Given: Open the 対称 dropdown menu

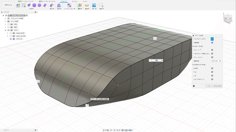Looking at the screenshot, I should pos(59,9).
